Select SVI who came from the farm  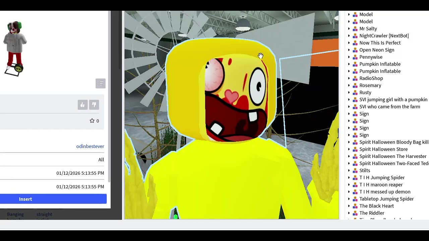(x=390, y=107)
